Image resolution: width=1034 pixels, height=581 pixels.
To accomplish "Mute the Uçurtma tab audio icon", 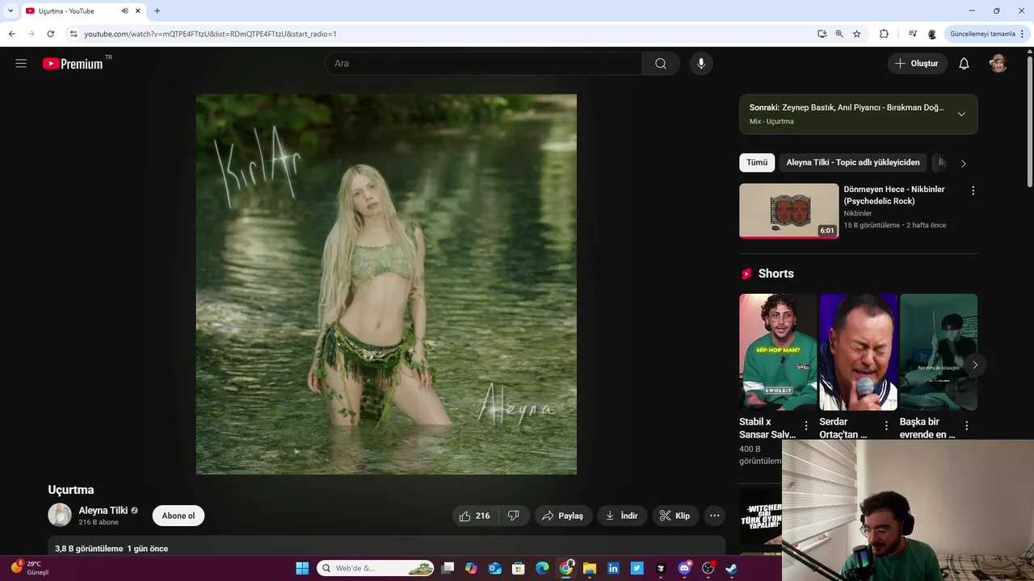I will [124, 11].
